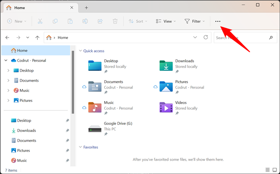Click the navigation pane vertical scrollbar
The image size is (280, 174).
73,82
